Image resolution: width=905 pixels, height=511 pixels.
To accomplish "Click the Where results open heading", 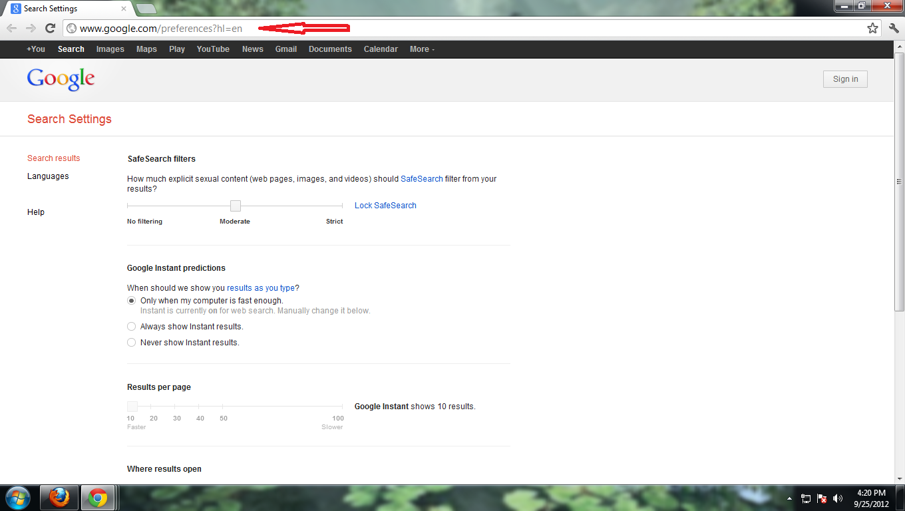I will coord(164,469).
